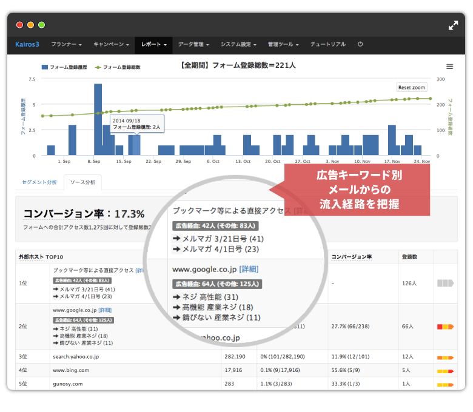Click the rating indicator for 1人 row
The image size is (473, 412).
(x=446, y=385)
